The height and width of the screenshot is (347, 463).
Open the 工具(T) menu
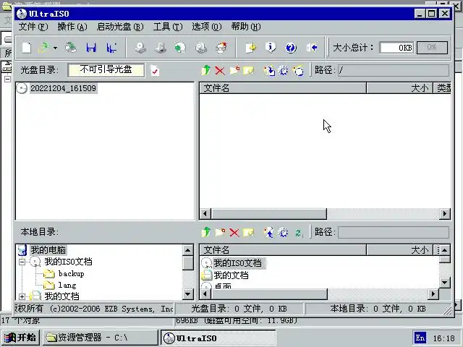[168, 27]
